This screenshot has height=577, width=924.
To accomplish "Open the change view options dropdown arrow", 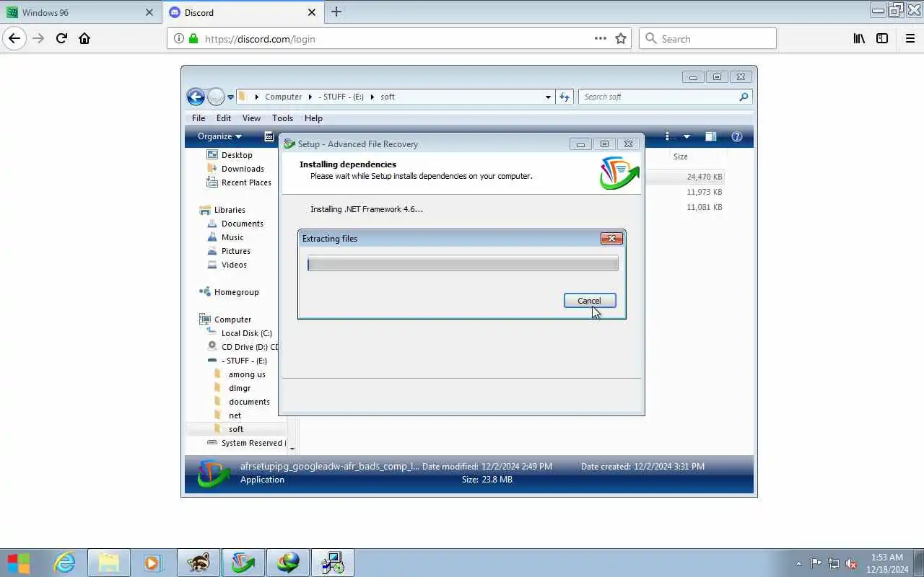I will coord(687,136).
